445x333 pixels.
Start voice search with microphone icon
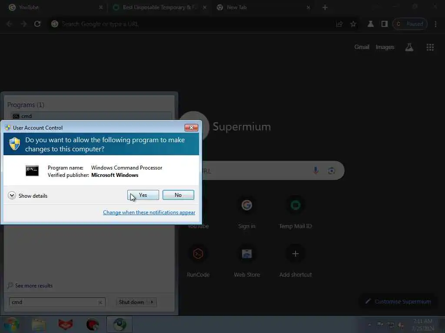click(315, 170)
